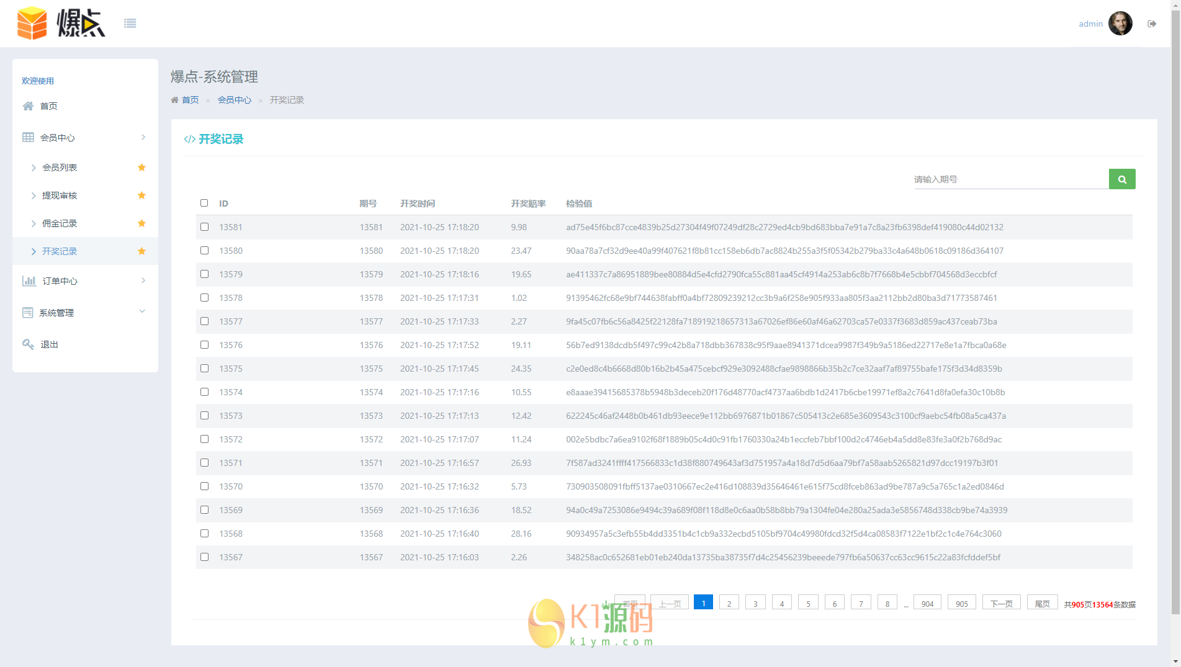
Task: Go to 提现审核 in the sidebar
Action: point(60,195)
